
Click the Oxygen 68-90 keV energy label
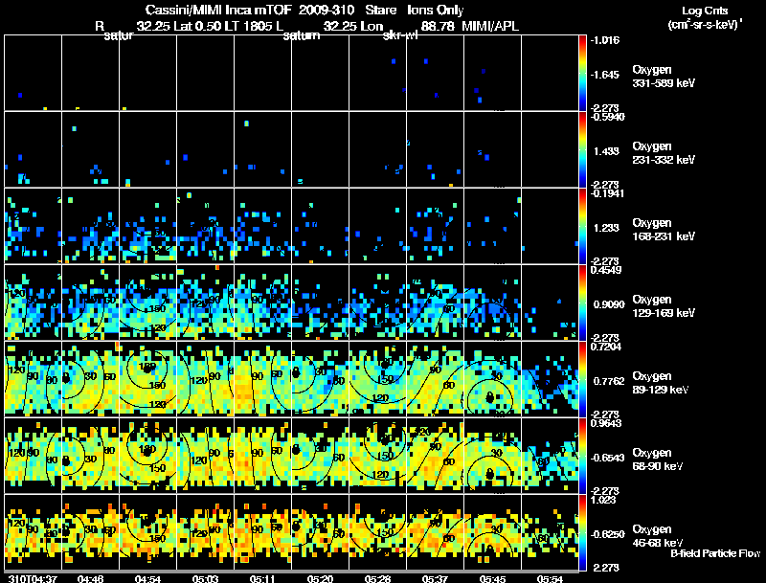pos(658,460)
